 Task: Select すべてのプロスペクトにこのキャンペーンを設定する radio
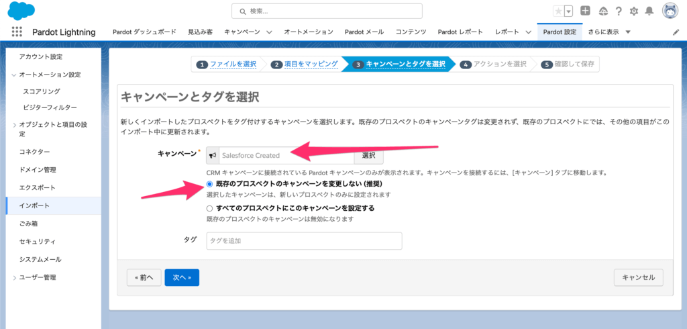point(209,208)
